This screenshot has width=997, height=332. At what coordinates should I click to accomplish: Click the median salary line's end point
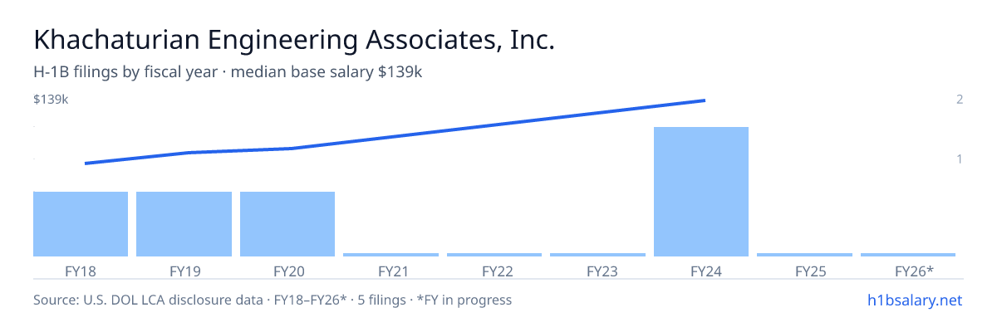tap(705, 100)
